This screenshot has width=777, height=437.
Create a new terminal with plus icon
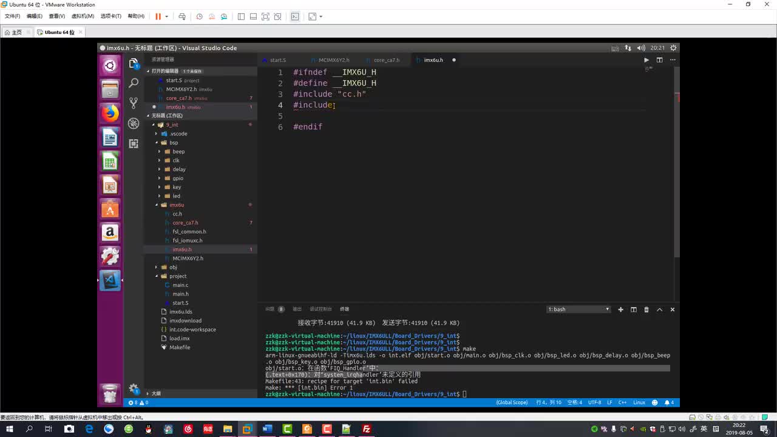620,310
